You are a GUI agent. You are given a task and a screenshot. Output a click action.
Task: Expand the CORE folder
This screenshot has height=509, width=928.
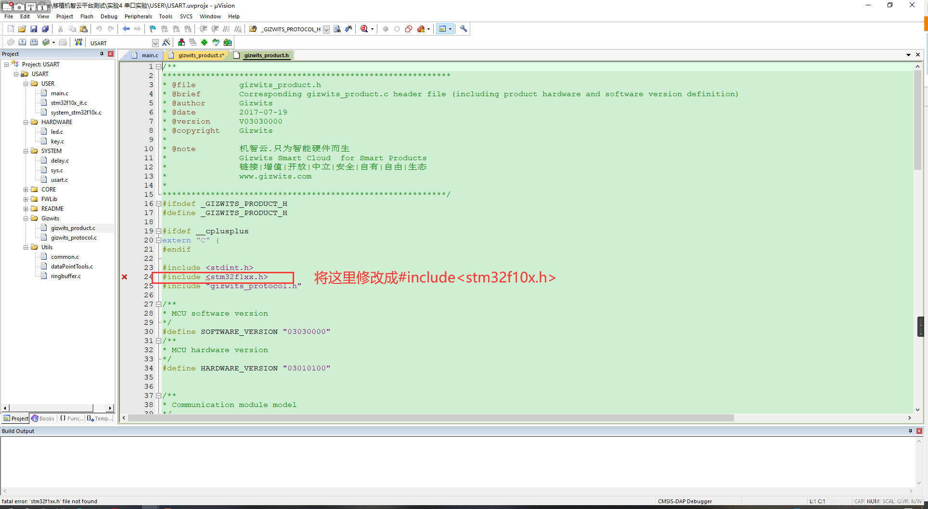pyautogui.click(x=26, y=190)
